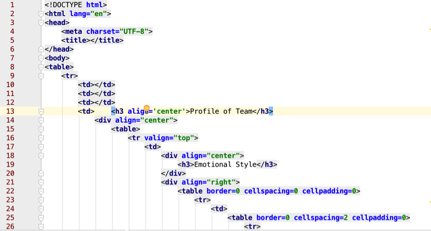Click the <tr> tag on line 26
Screen dimensions: 431x231
point(252,226)
